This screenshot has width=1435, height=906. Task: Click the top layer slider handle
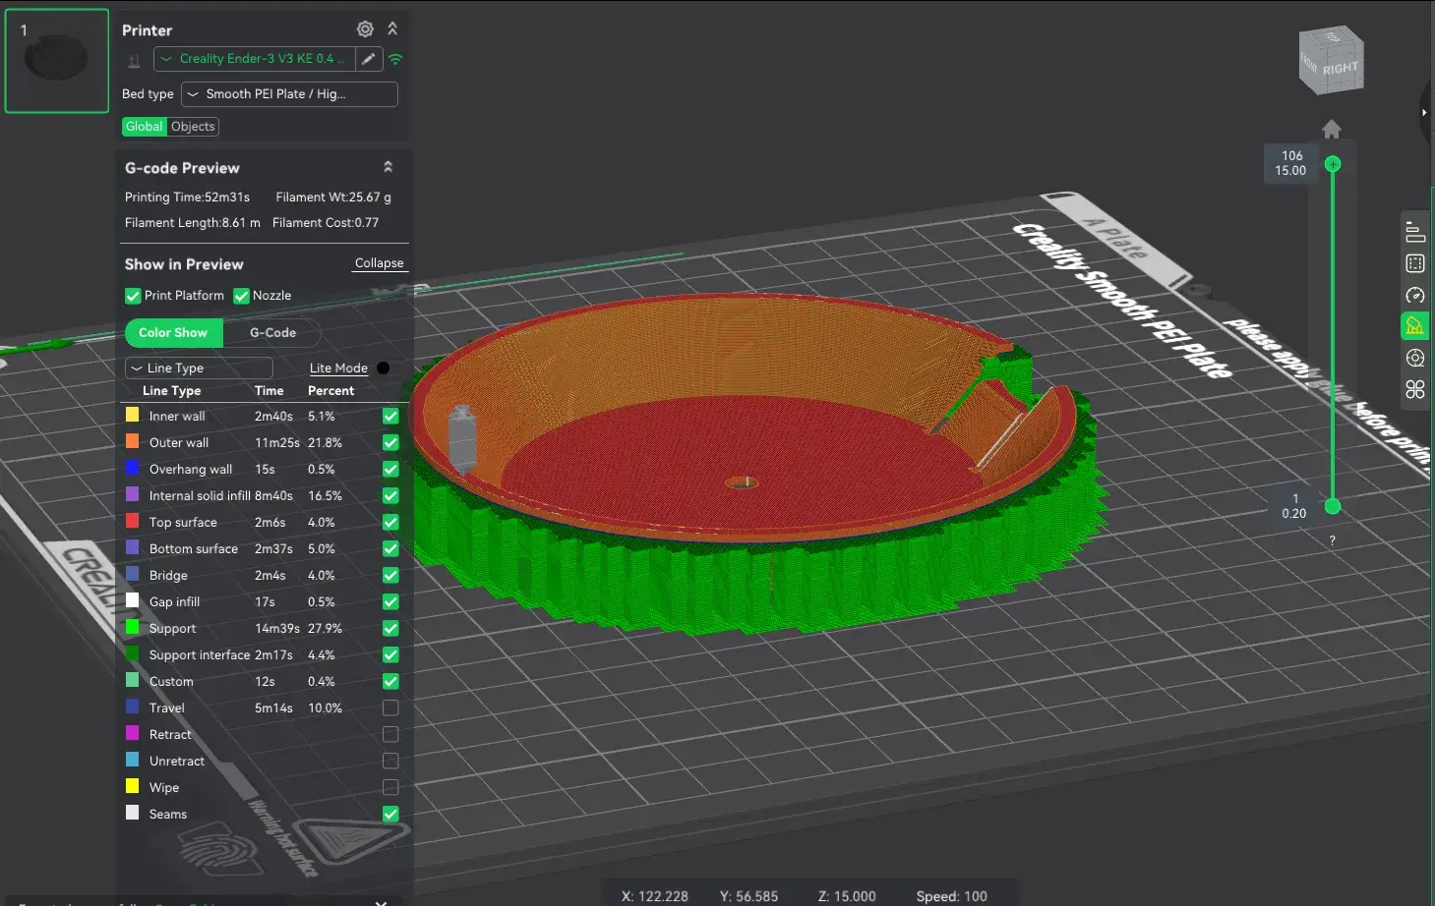tap(1333, 164)
